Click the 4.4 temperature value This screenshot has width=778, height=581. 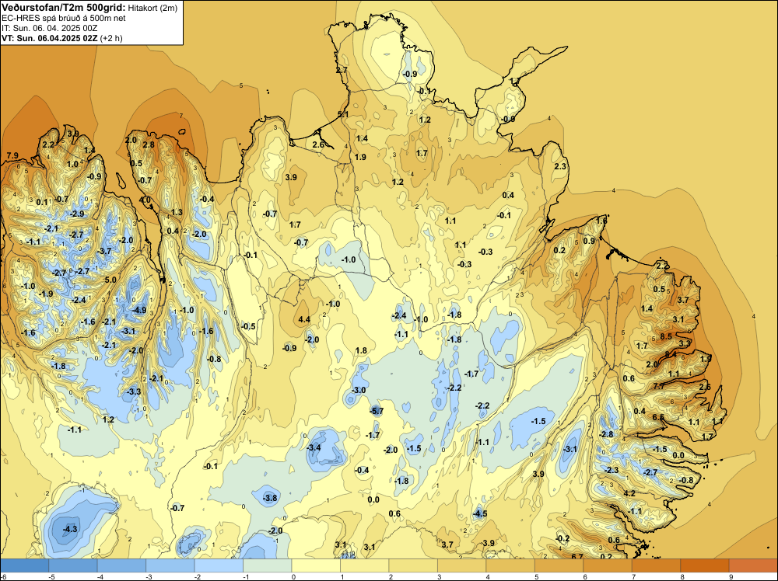(303, 320)
